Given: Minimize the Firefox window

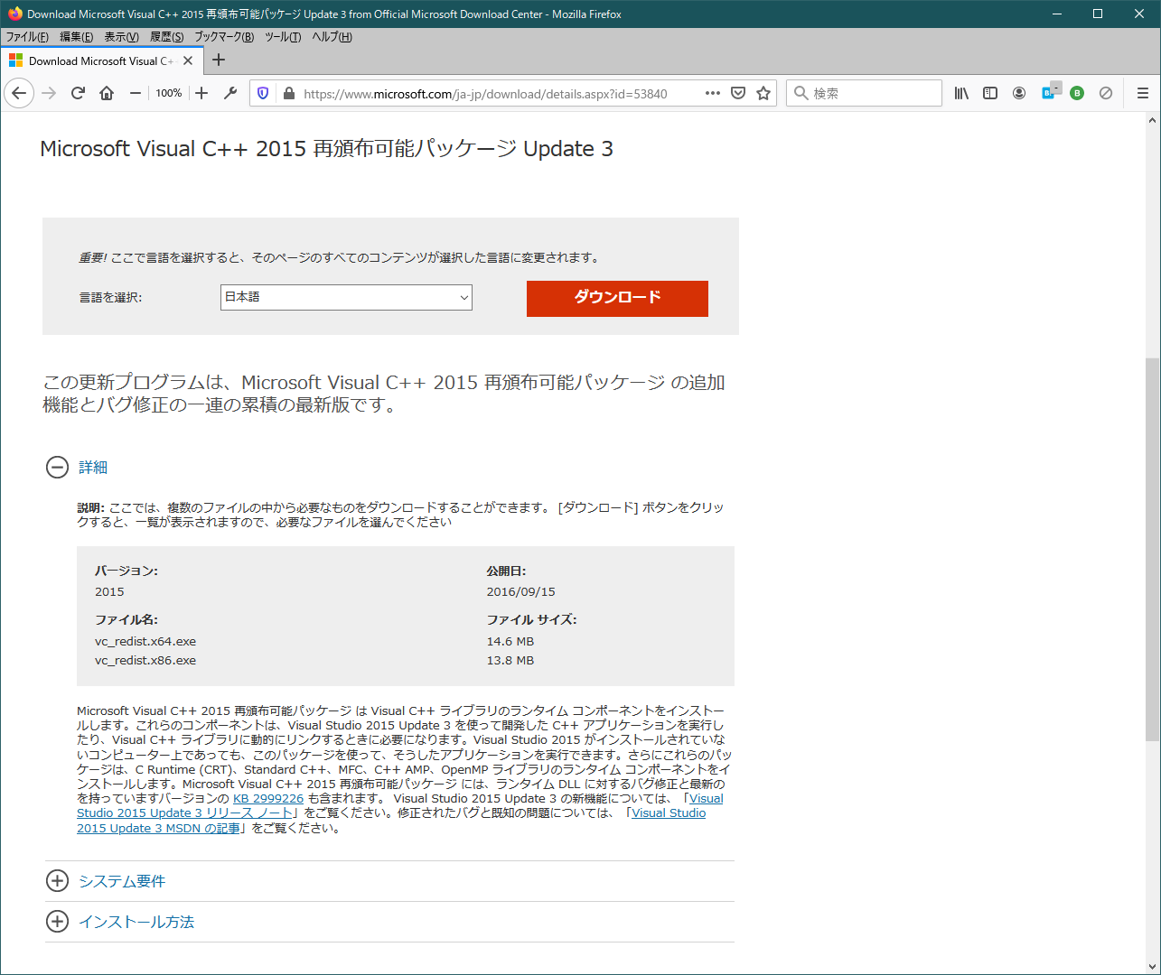Looking at the screenshot, I should coord(1056,14).
